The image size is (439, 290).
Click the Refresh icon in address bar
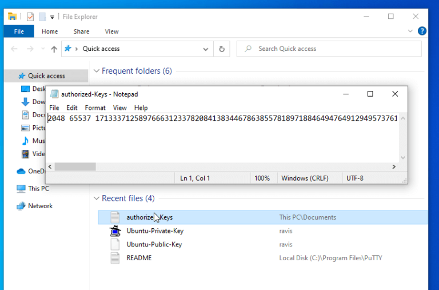222,49
